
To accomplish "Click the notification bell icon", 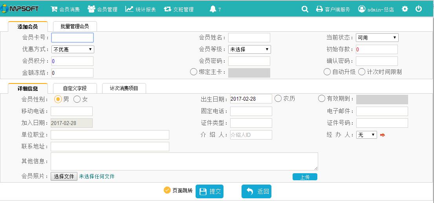I will pyautogui.click(x=212, y=9).
